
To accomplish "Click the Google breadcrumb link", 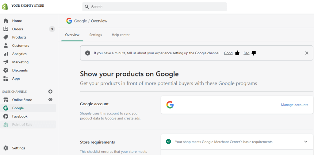I will [x=80, y=21].
